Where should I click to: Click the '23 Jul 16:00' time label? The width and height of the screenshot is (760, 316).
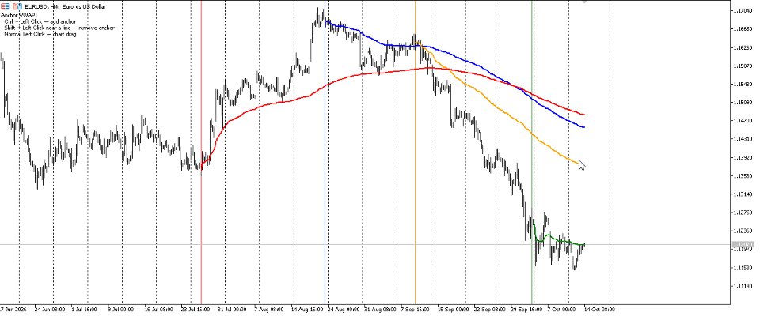(x=196, y=309)
